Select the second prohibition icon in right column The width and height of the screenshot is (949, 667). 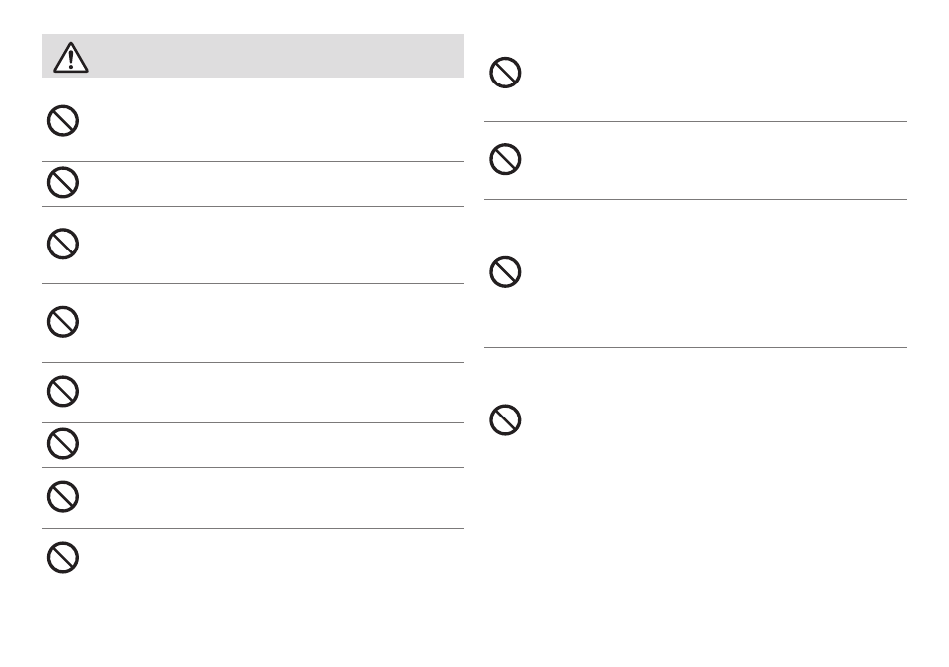point(505,159)
